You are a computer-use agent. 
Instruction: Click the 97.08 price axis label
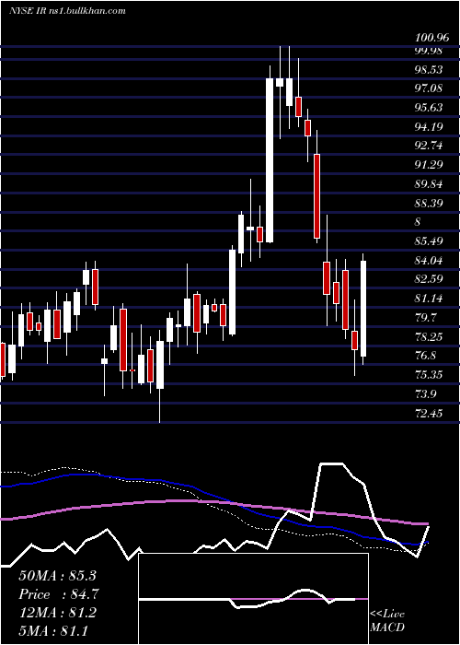tap(429, 88)
